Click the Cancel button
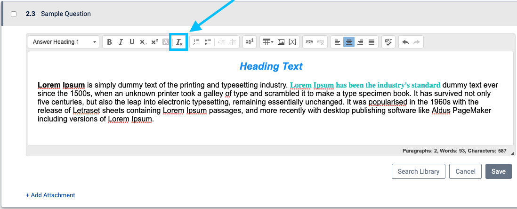Image resolution: width=517 pixels, height=209 pixels. (465, 171)
